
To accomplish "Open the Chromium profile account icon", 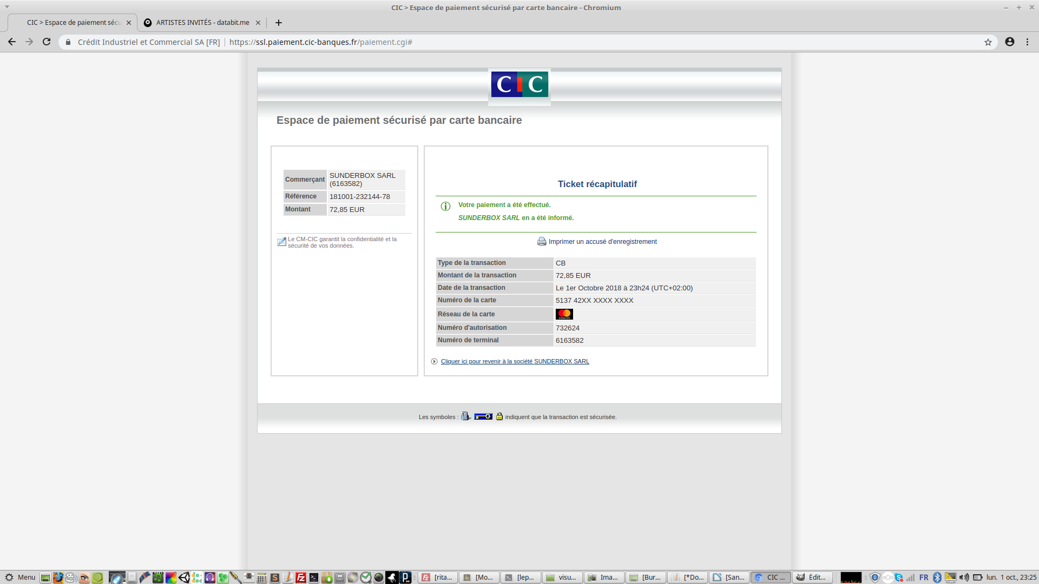I will tap(1009, 42).
